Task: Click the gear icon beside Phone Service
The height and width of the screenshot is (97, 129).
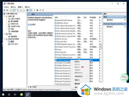Action: click(55, 39)
